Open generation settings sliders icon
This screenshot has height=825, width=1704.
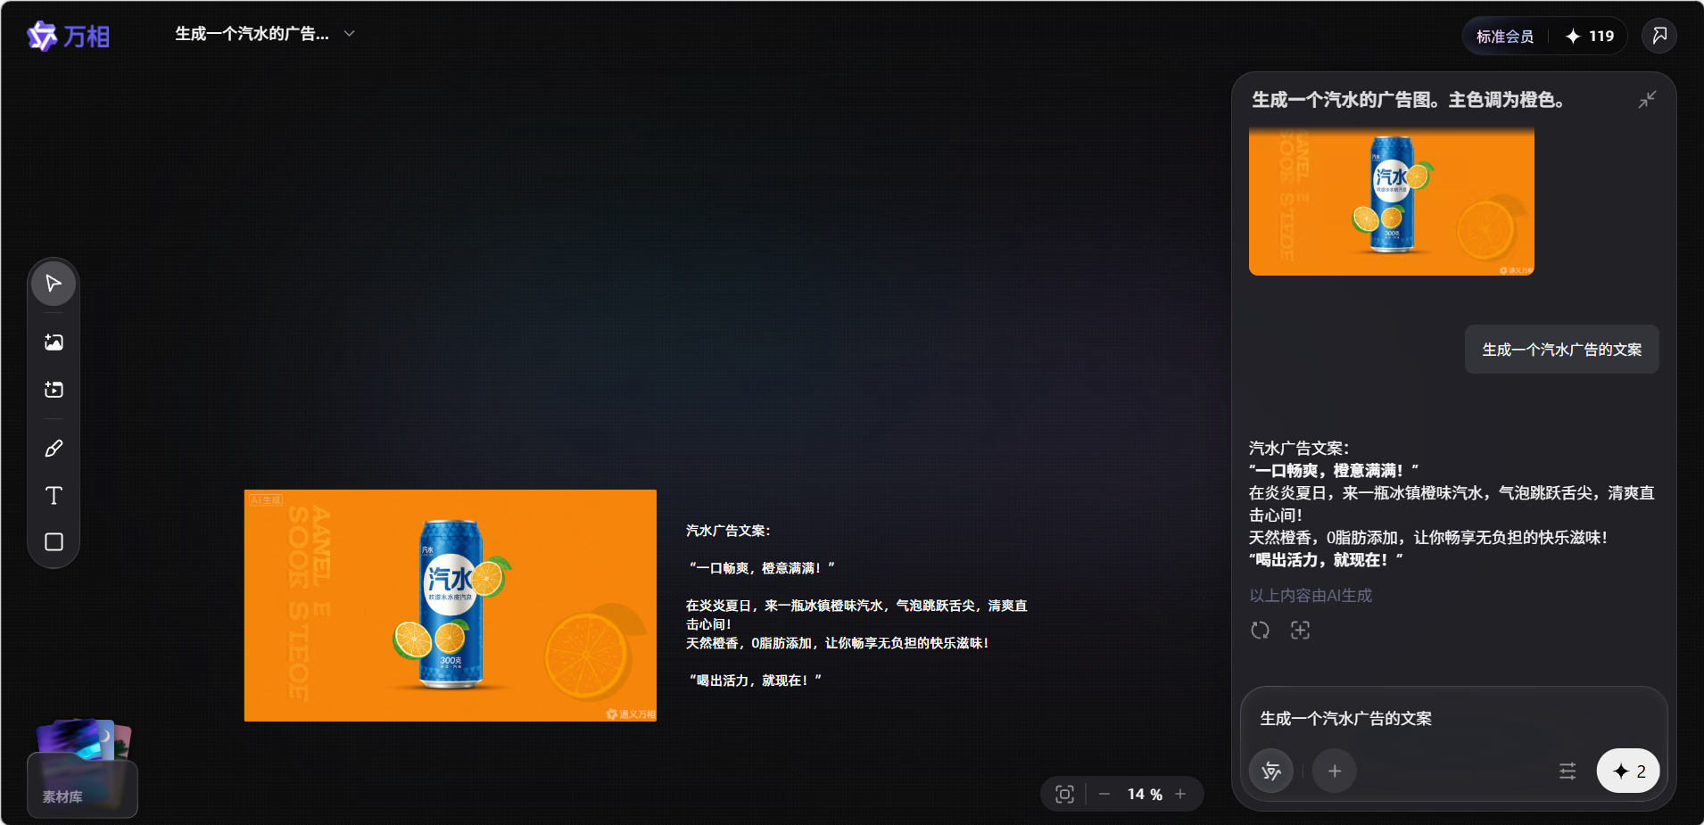1568,771
